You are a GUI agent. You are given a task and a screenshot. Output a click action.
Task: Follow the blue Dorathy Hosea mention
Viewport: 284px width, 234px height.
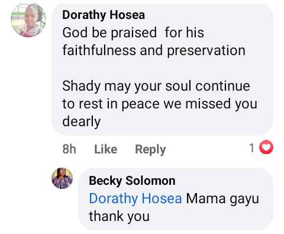coord(135,198)
